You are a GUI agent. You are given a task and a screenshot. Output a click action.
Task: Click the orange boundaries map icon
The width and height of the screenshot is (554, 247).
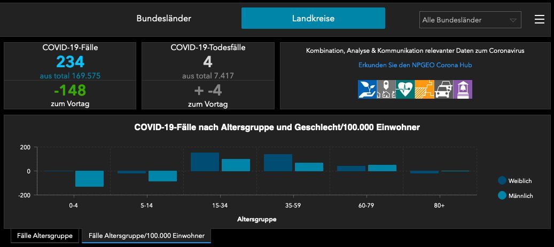(424, 89)
